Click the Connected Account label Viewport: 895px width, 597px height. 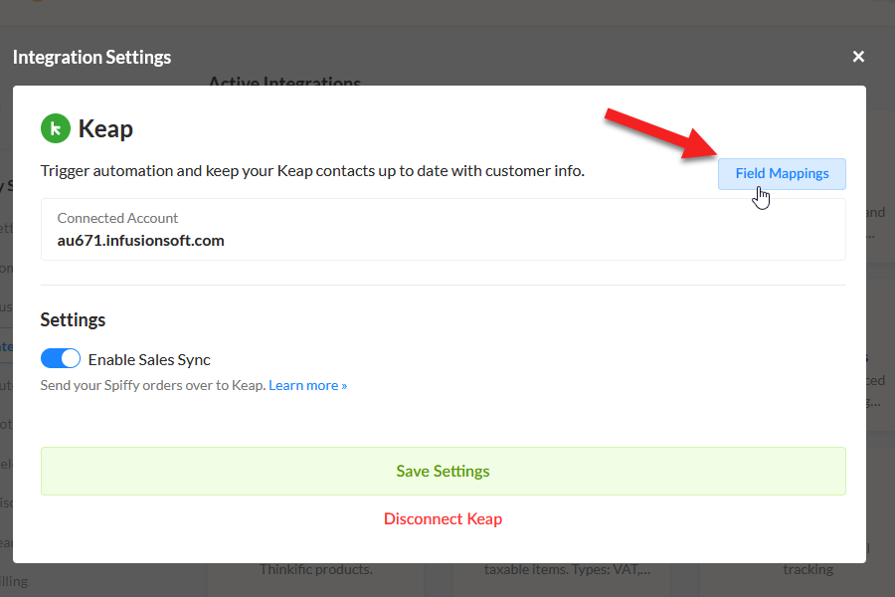point(117,218)
